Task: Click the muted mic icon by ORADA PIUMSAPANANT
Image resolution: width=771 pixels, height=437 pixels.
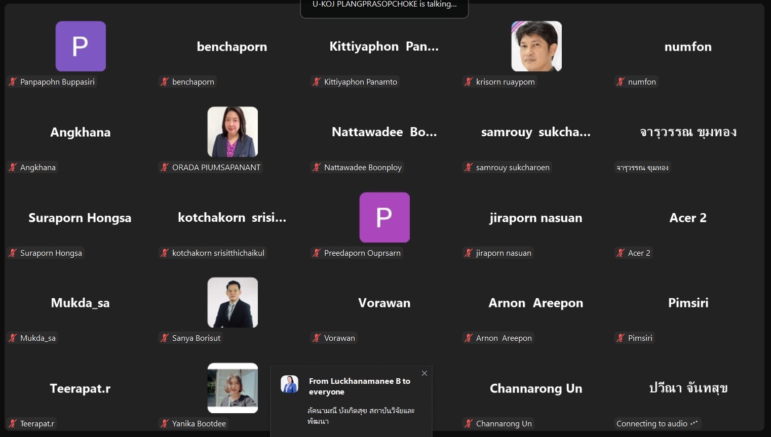Action: click(165, 167)
